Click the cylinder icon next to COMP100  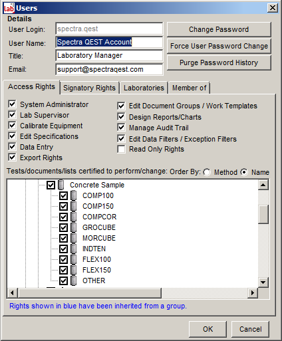click(x=74, y=195)
